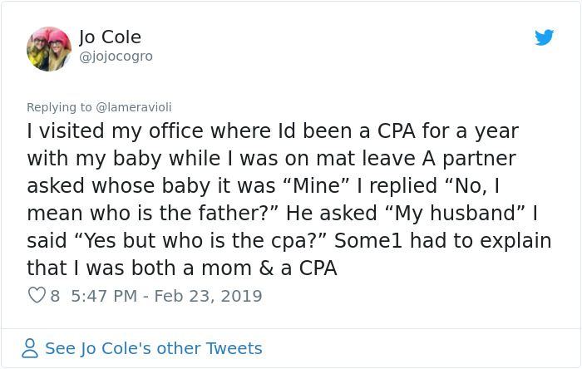This screenshot has height=369, width=582.
Task: Click the 'Replying to' label
Action: coord(60,107)
